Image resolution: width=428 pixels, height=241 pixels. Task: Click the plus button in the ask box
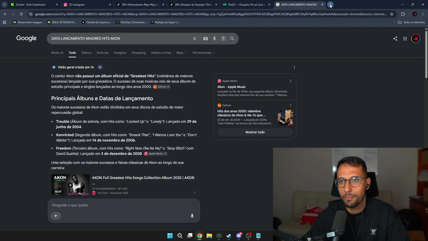point(56,216)
